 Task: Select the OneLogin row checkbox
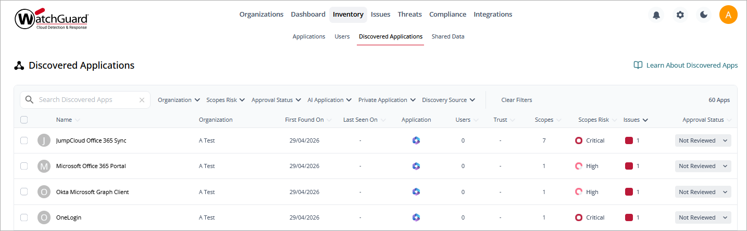pyautogui.click(x=24, y=217)
